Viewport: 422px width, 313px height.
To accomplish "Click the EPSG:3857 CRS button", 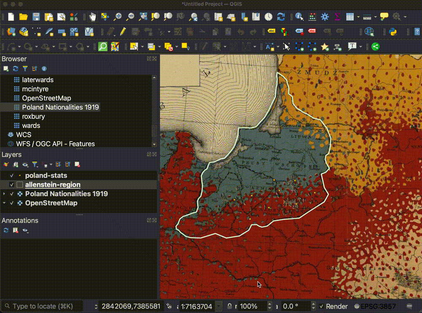I will (375, 306).
